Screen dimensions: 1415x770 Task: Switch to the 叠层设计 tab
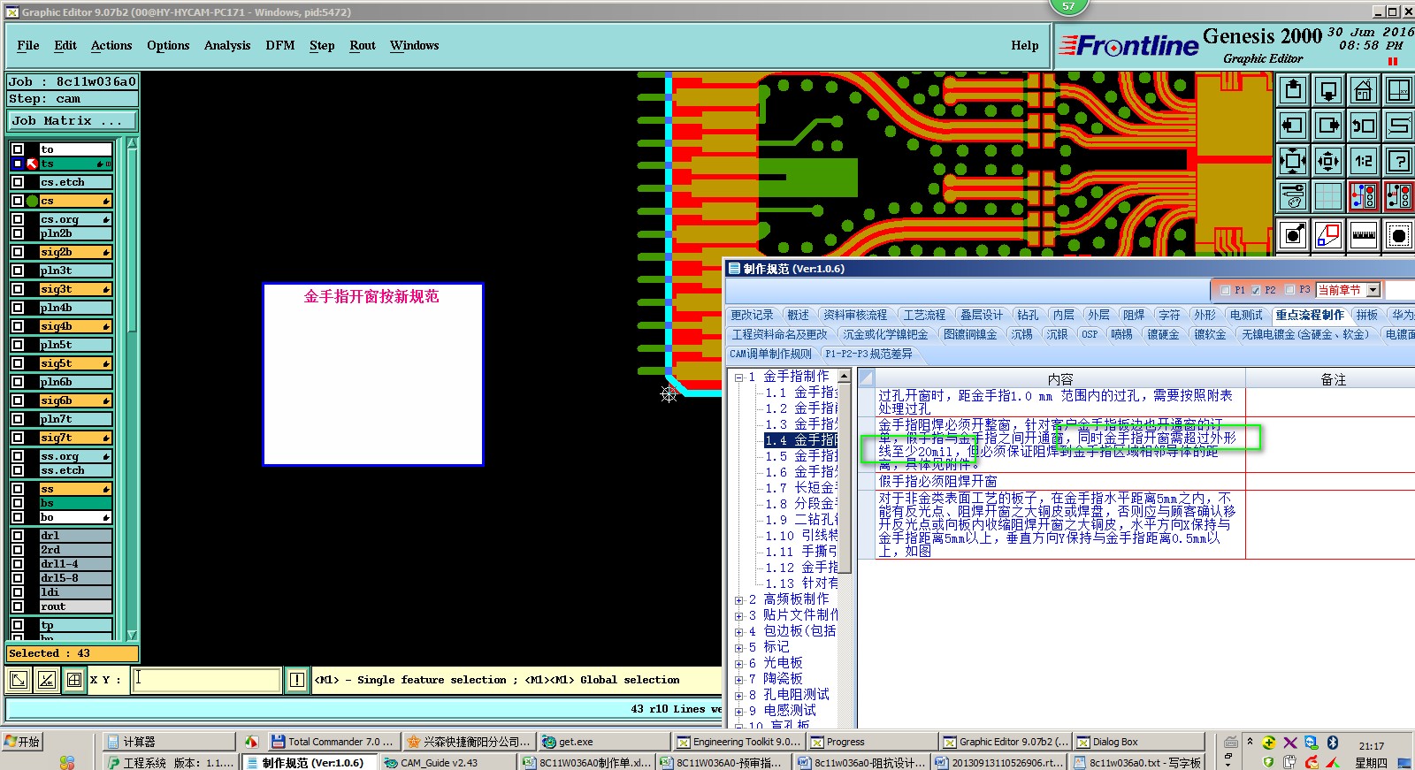pyautogui.click(x=982, y=316)
